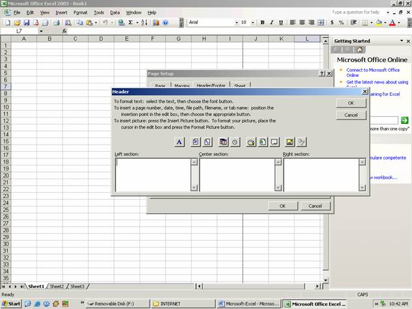Click the Percent Style icon

point(341,23)
